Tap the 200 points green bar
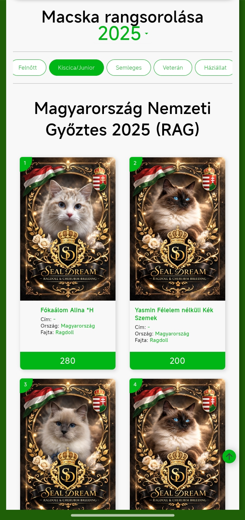The image size is (245, 520). (178, 361)
